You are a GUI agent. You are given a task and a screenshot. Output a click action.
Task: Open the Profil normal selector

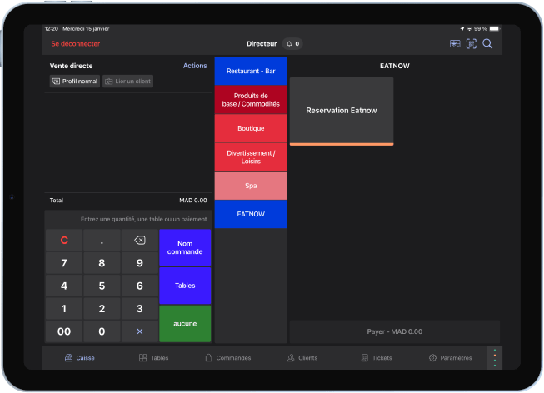[x=75, y=82]
